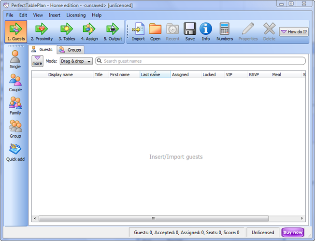The image size is (315, 241).
Task: Open the Numbers calculator icon
Action: (x=224, y=32)
